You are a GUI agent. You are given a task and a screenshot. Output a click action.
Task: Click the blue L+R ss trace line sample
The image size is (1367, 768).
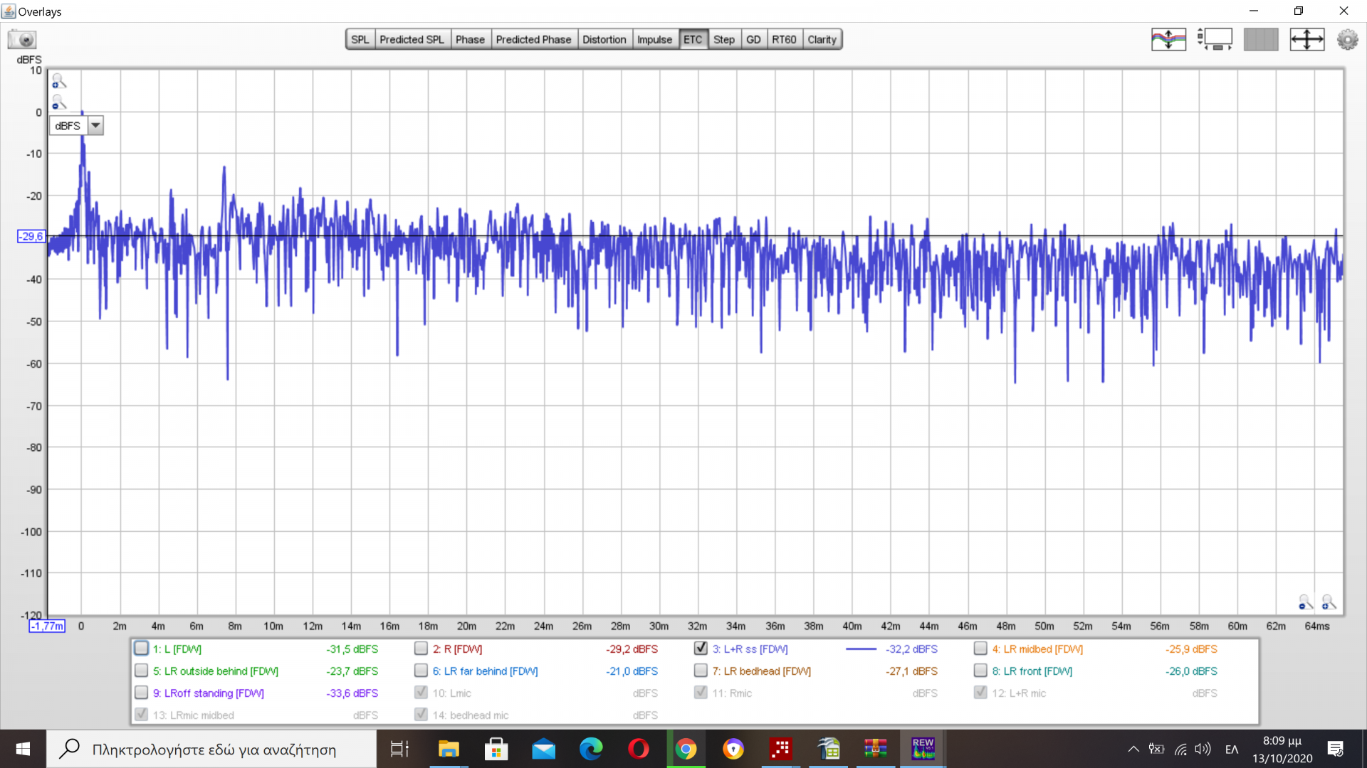tap(861, 649)
